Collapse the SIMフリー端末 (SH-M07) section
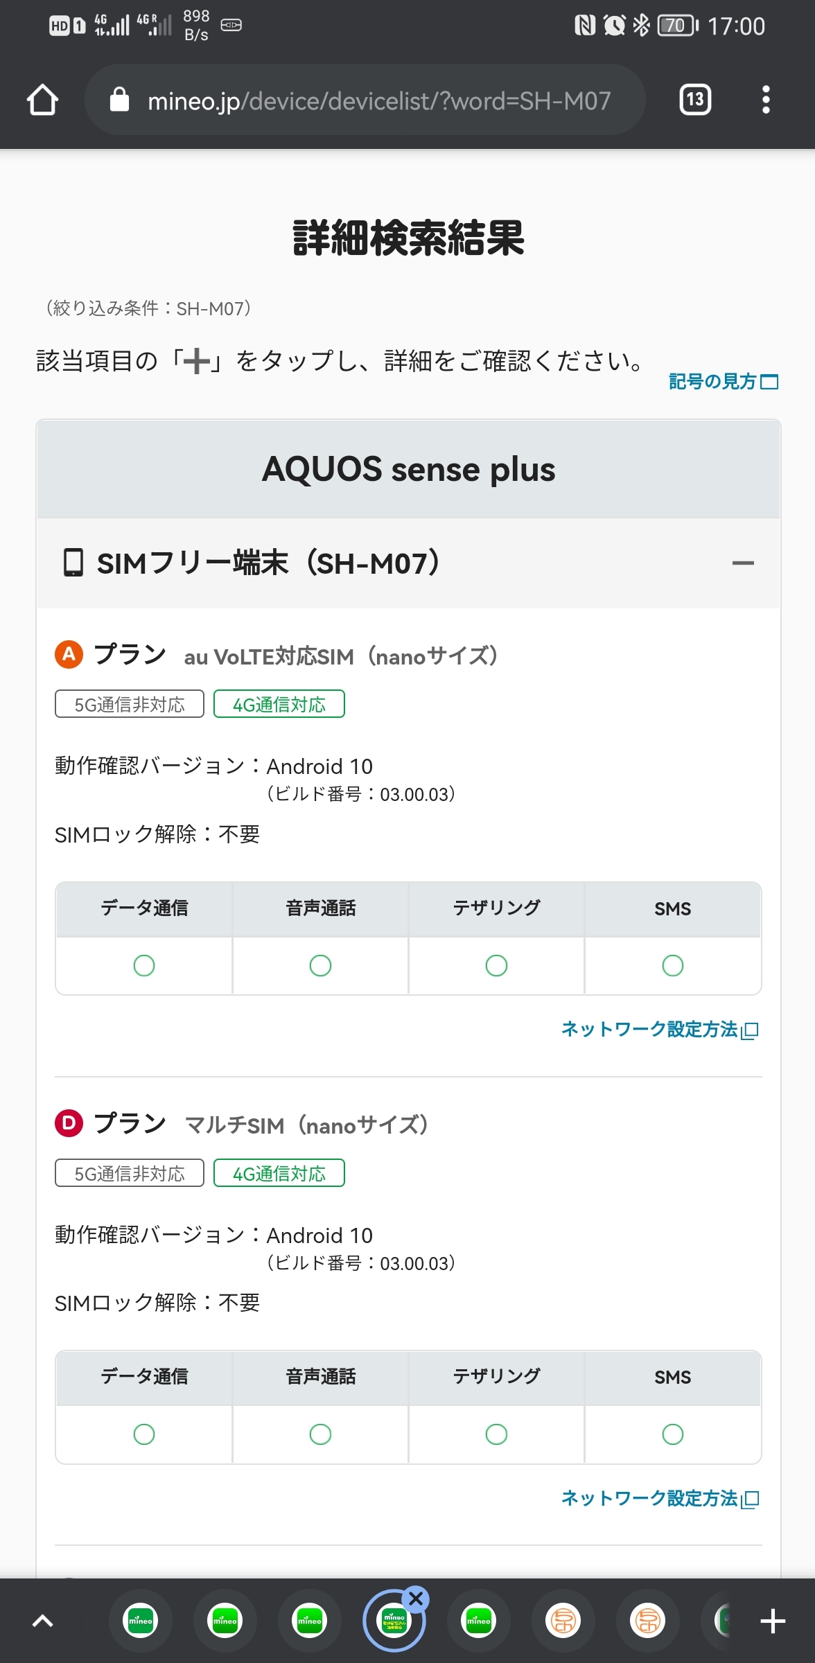 pyautogui.click(x=743, y=563)
